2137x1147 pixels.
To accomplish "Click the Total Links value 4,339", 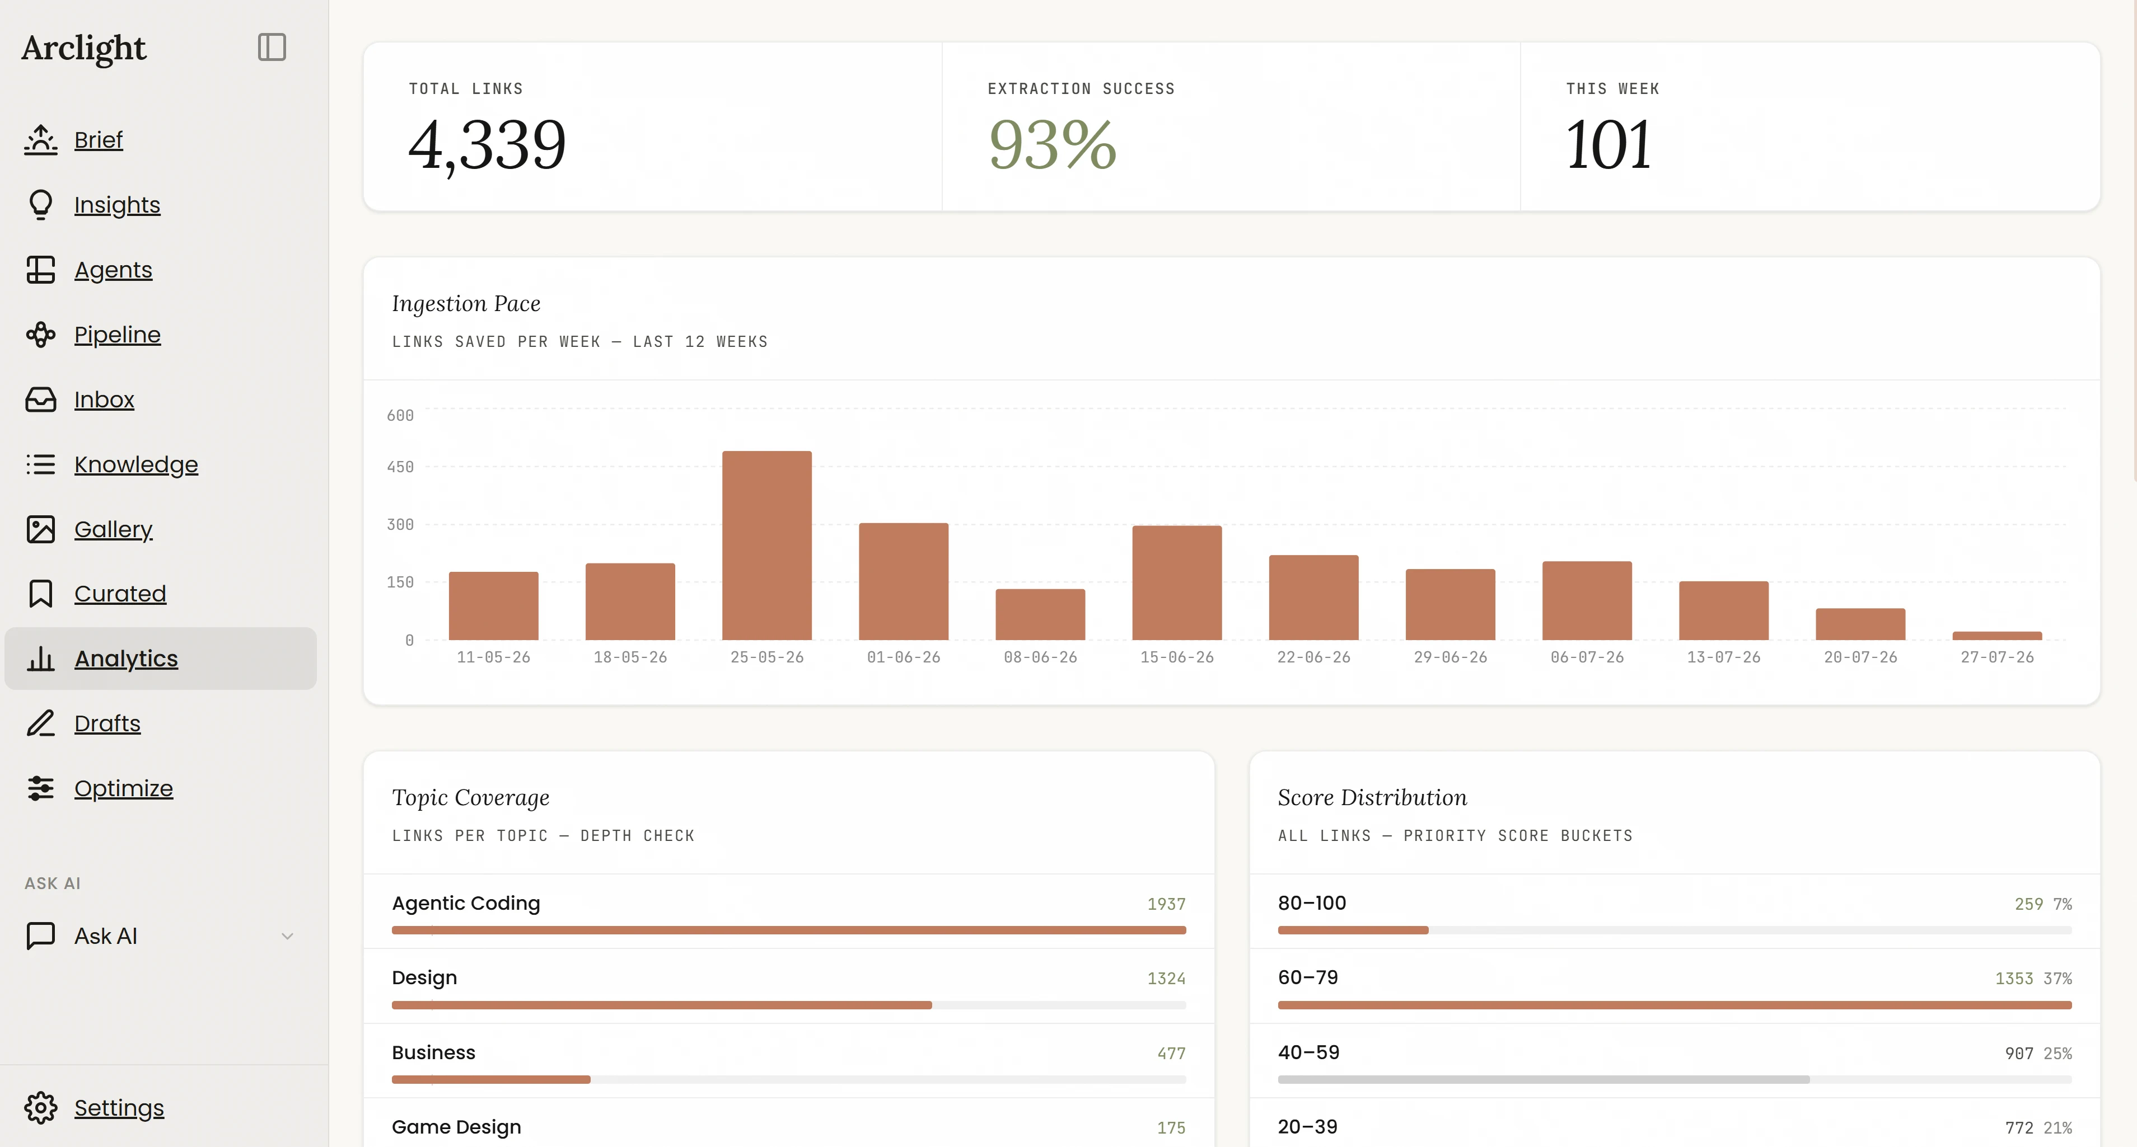I will tap(487, 146).
